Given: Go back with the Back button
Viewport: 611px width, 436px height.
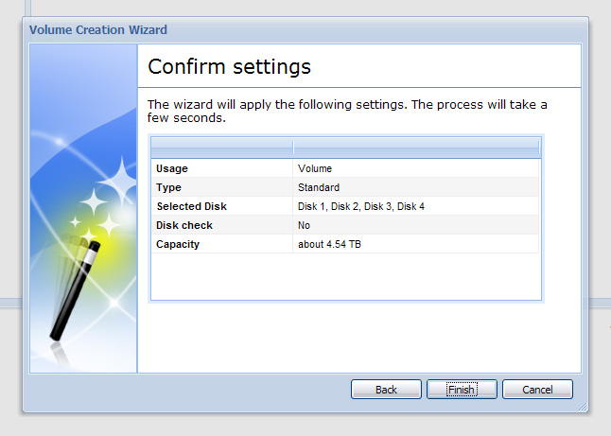Looking at the screenshot, I should point(386,390).
